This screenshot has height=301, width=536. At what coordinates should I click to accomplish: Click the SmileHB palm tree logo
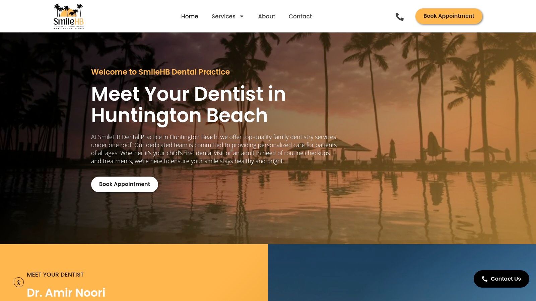pos(69,16)
